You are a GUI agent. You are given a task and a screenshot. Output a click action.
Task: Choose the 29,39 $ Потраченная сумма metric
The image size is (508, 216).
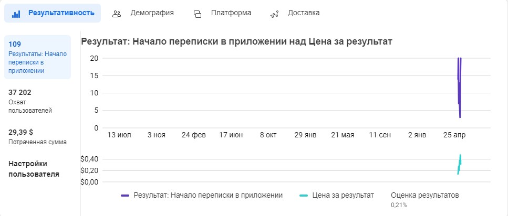point(38,137)
